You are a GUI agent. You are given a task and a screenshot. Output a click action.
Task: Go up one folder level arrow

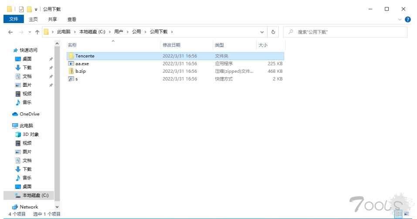[37, 32]
